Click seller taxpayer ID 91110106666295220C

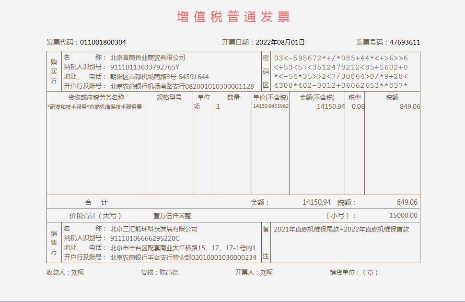point(145,238)
